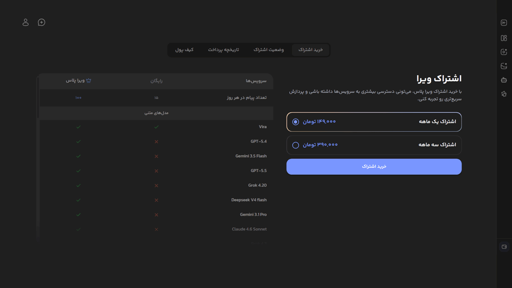Click the wallet icon at sidebar bottom

tap(504, 246)
